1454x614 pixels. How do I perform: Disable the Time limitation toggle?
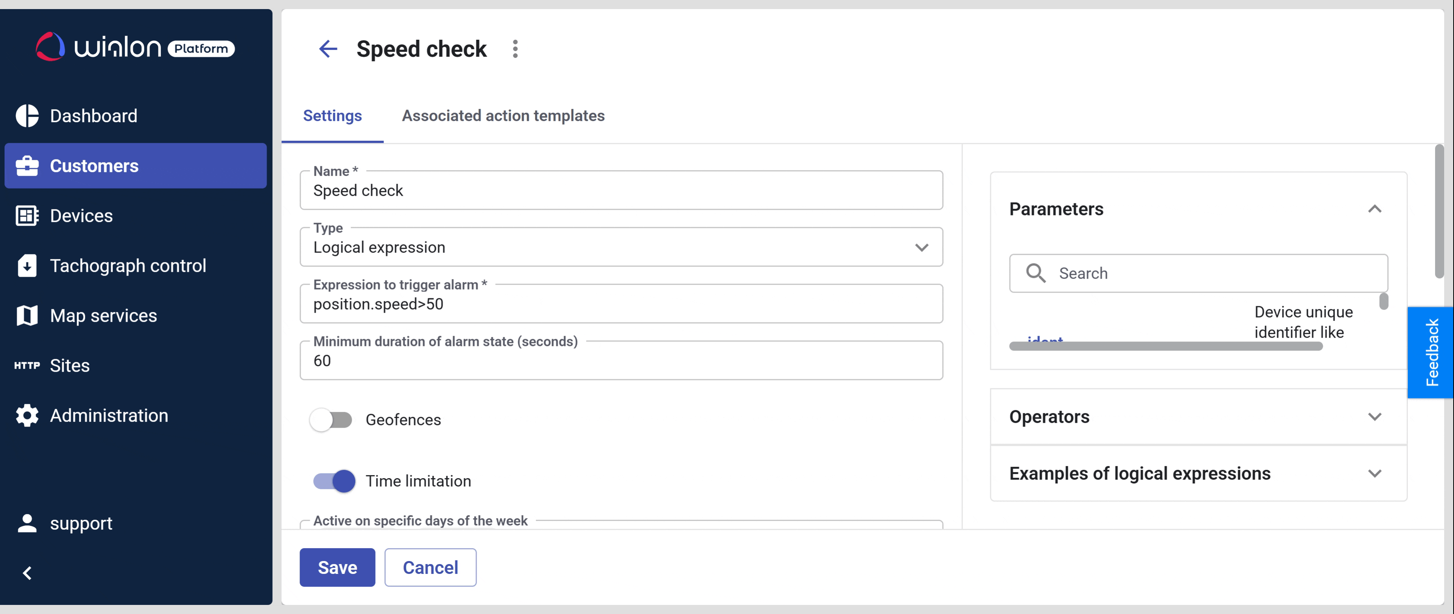pos(334,481)
